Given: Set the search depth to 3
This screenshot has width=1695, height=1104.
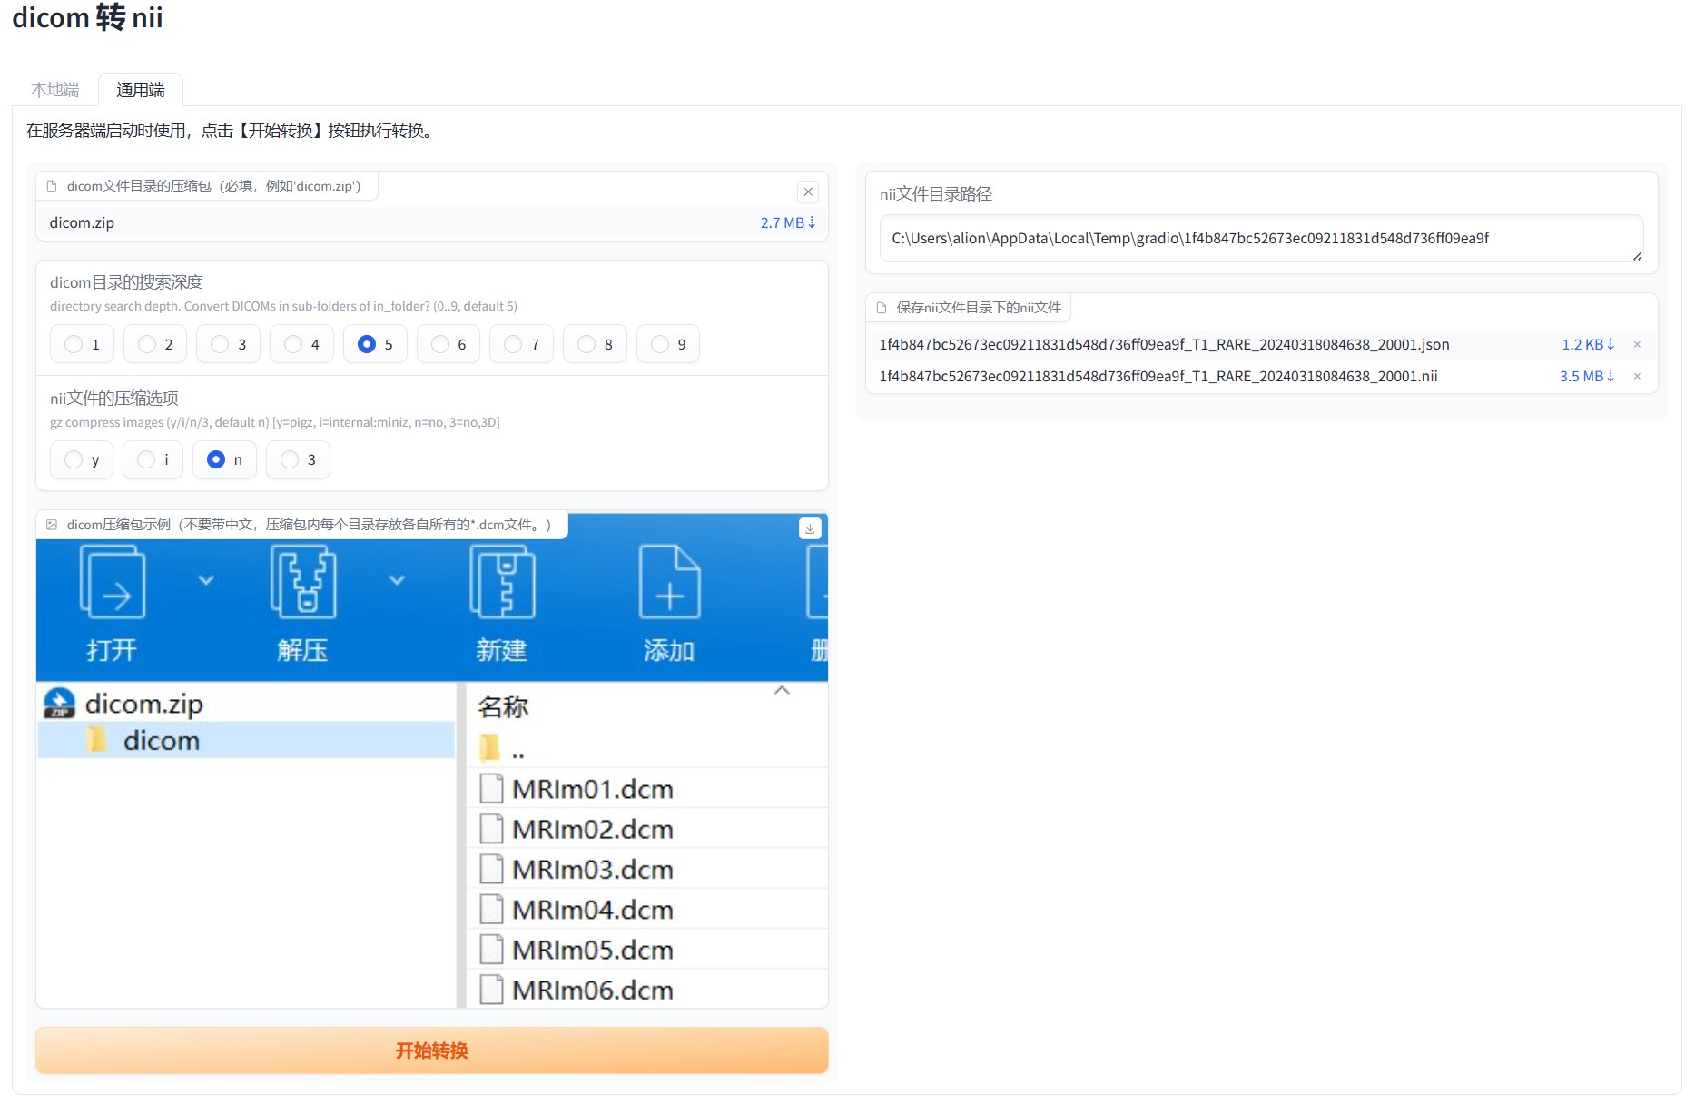Looking at the screenshot, I should click(229, 344).
